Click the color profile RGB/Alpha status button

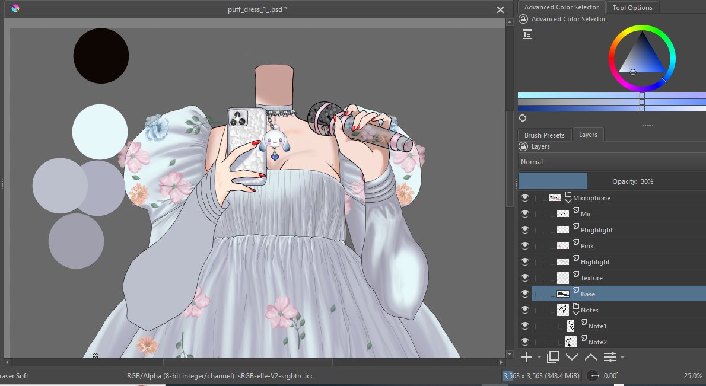pos(220,376)
